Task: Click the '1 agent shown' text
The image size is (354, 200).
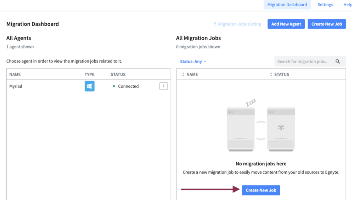Action: 20,47
